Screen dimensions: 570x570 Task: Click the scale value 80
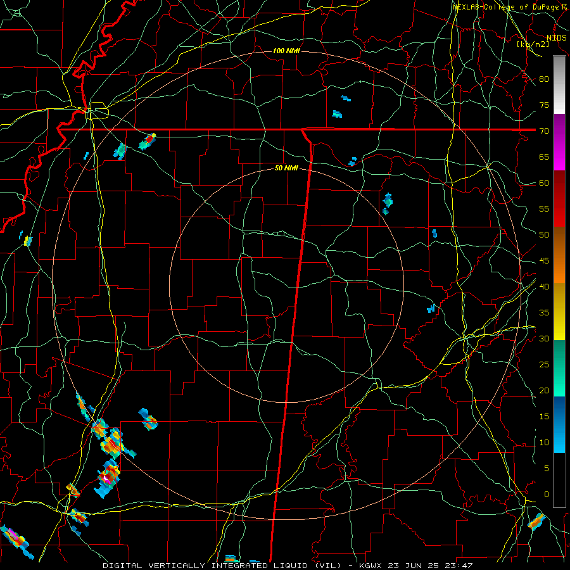544,79
